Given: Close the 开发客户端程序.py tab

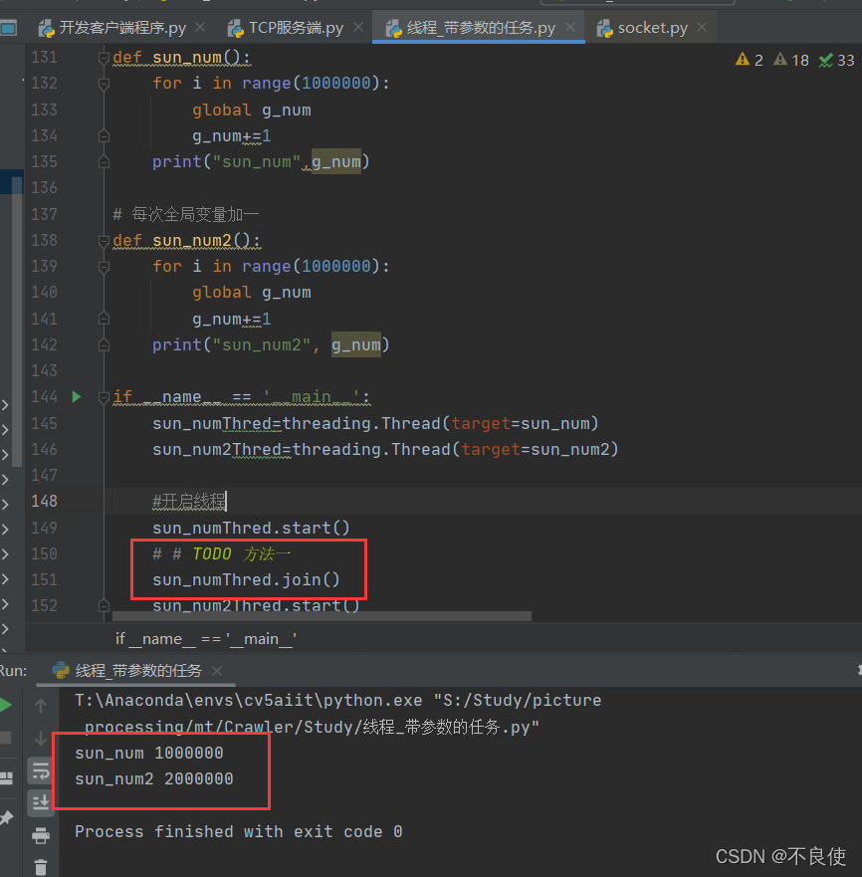Looking at the screenshot, I should click(x=200, y=27).
